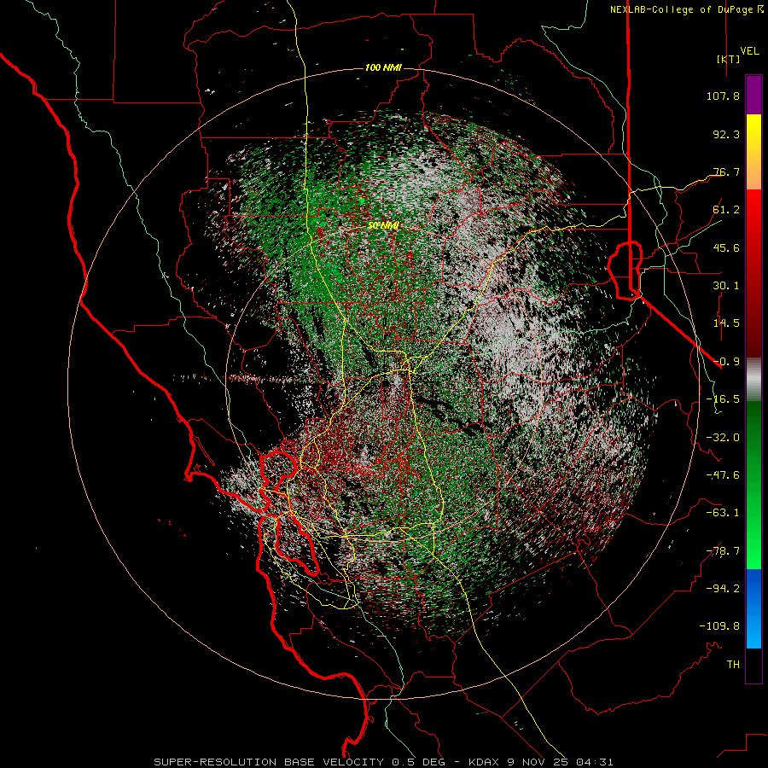768x768 pixels.
Task: Select the -0.9 velocity scale value
Action: click(x=726, y=362)
